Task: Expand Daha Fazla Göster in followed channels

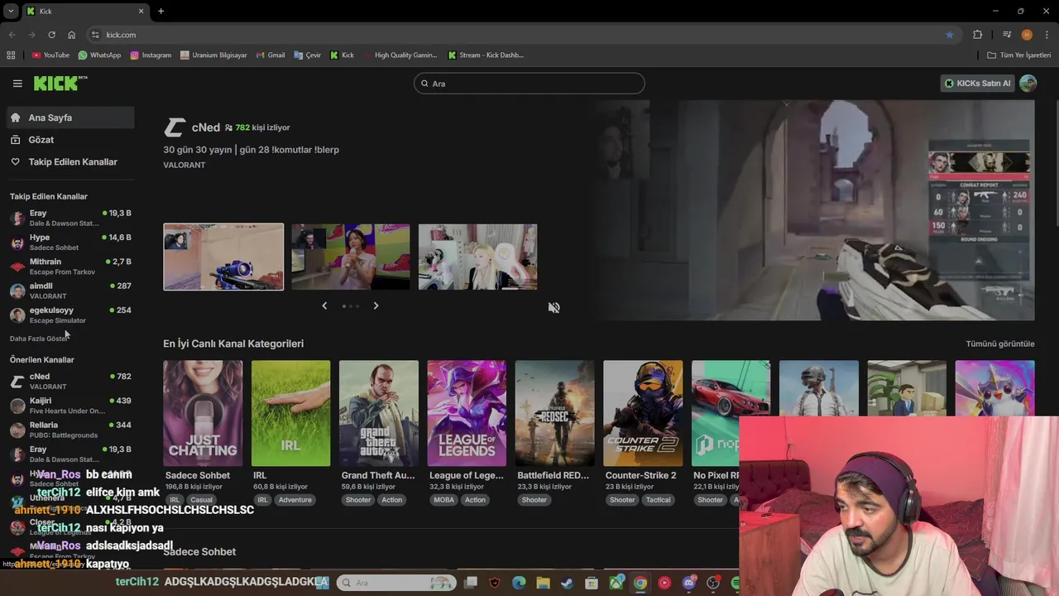Action: [x=38, y=339]
